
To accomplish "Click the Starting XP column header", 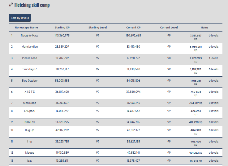I will click(62, 28).
